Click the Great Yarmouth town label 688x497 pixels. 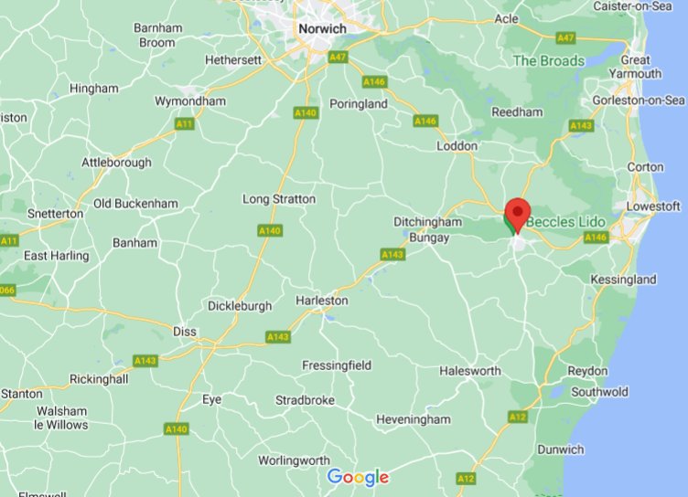coord(635,67)
